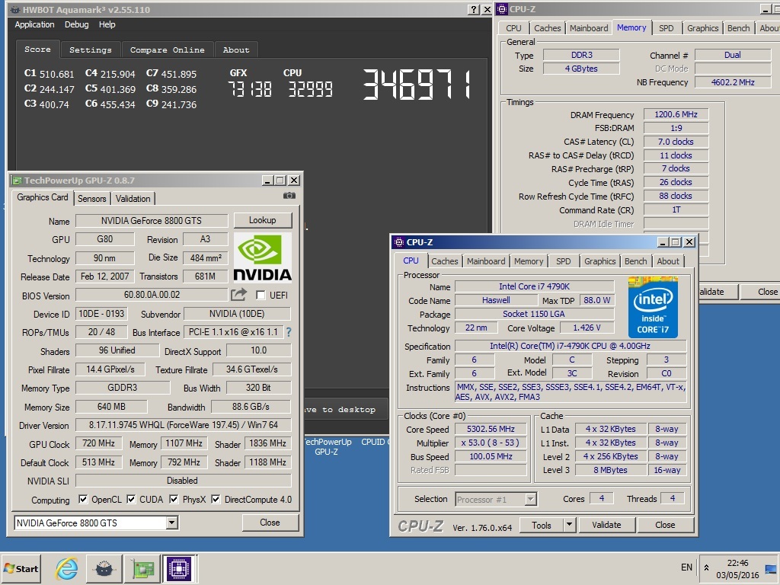Click the CPUID desktop shortcut

pos(376,442)
